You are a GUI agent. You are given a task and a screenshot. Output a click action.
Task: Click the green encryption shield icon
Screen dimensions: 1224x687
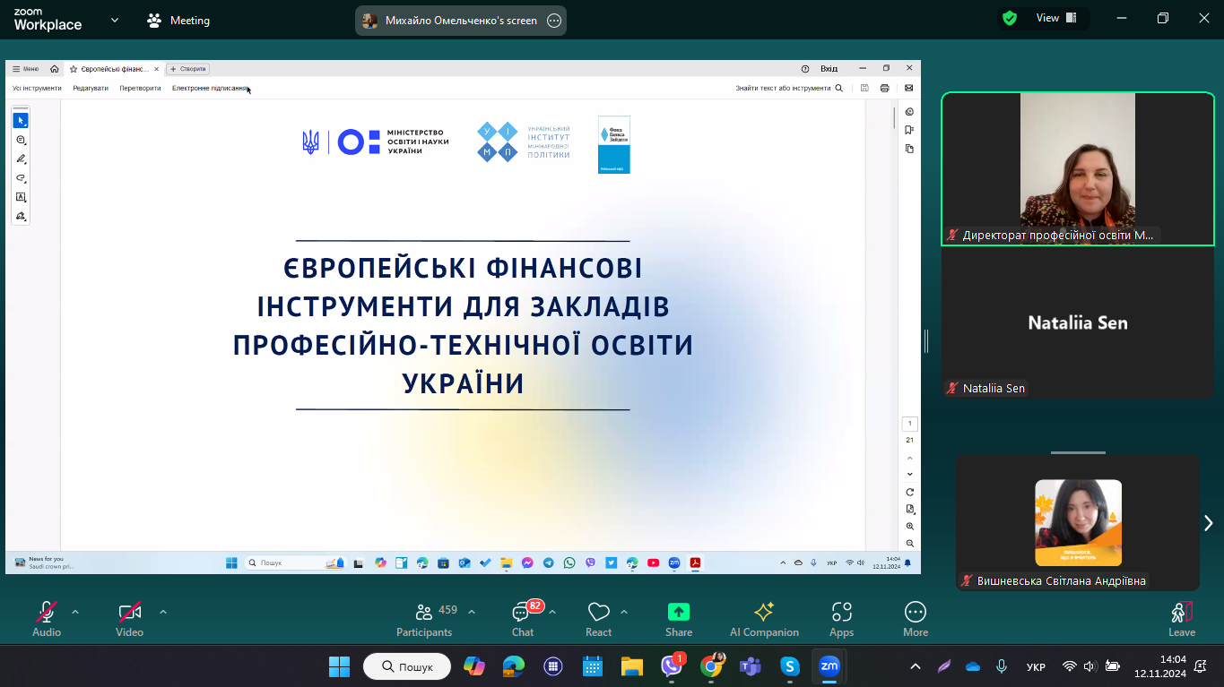pyautogui.click(x=1010, y=18)
